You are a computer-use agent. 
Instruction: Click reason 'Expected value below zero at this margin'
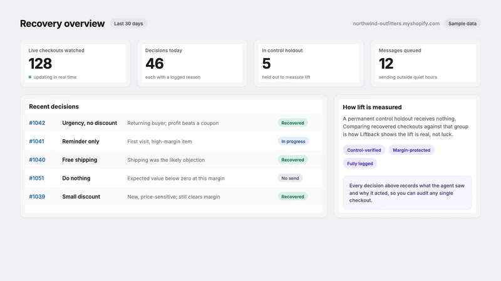176,179
